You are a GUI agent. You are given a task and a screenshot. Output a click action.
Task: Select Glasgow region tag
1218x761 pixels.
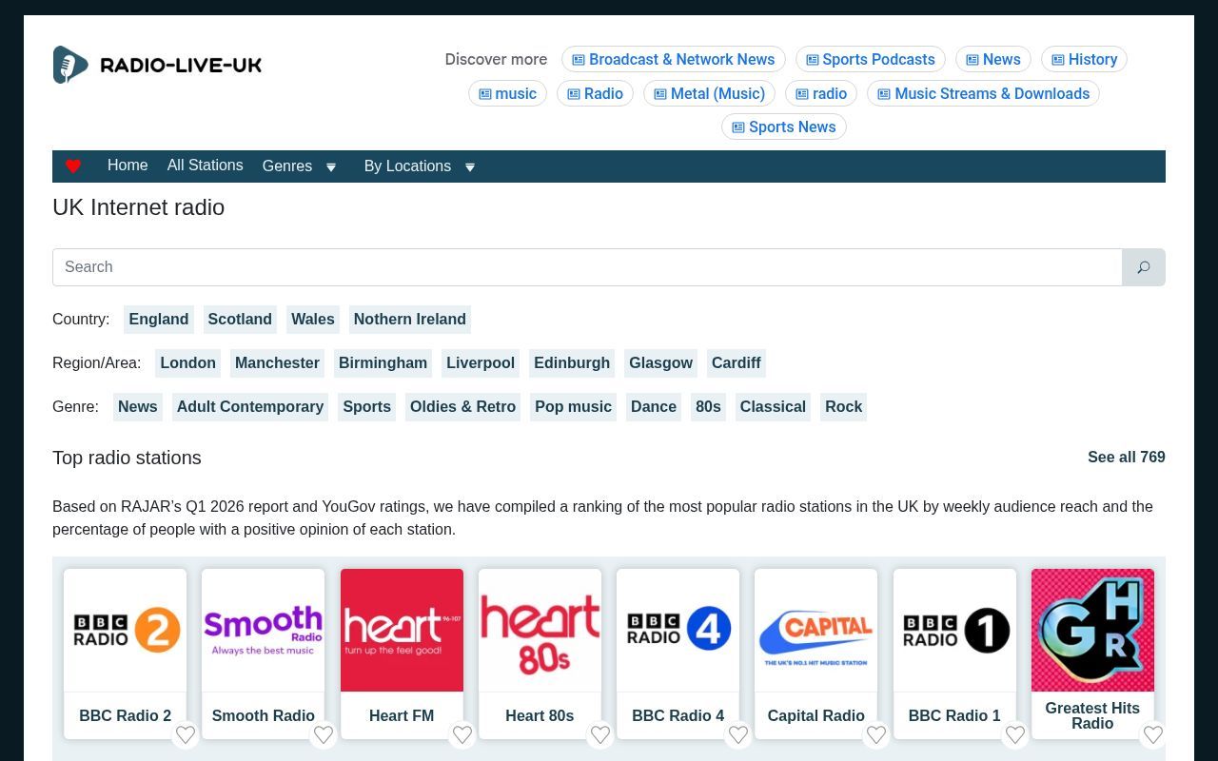pos(661,363)
